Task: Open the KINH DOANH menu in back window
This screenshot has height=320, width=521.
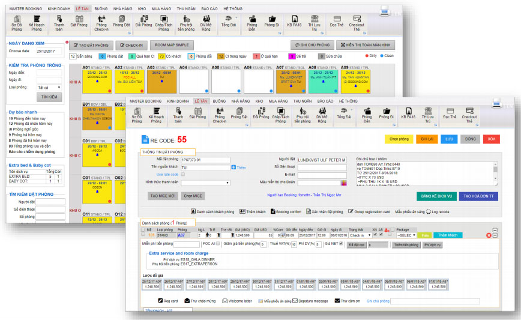Action: [59, 8]
